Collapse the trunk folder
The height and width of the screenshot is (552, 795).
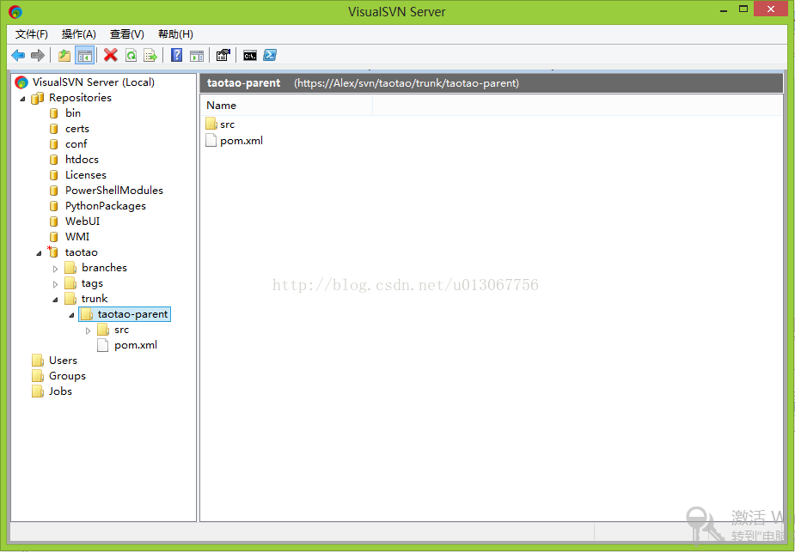(x=55, y=300)
